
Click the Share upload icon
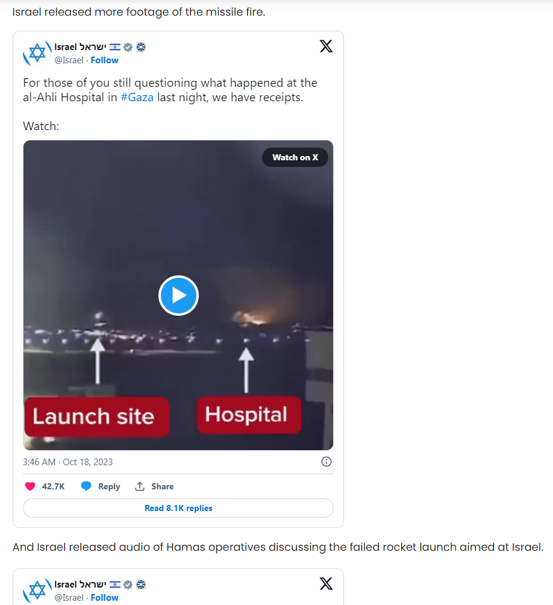(140, 486)
